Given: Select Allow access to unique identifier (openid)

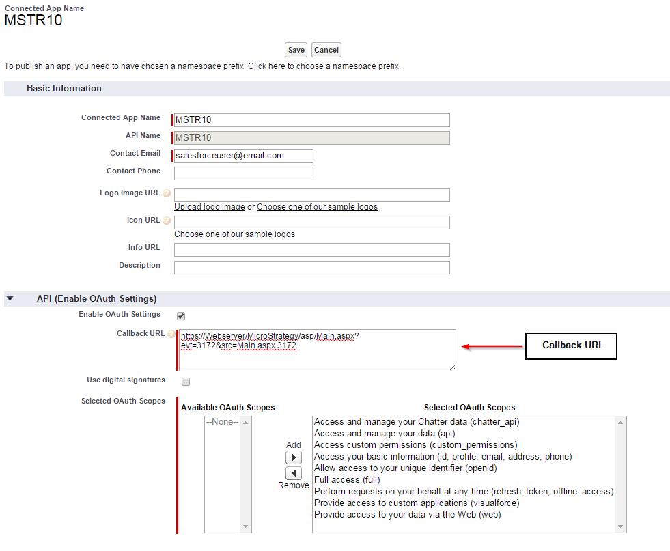Looking at the screenshot, I should (x=406, y=468).
